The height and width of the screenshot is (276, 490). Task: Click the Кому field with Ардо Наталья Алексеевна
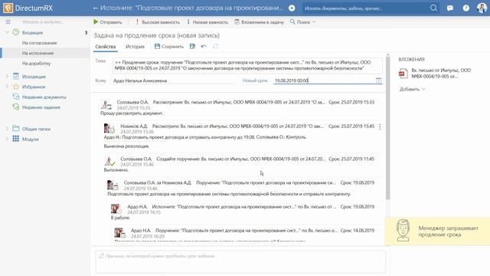[174, 80]
